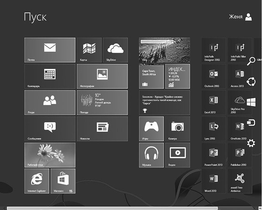
Task: Open the Settings gear charm
Action: [x=251, y=143]
